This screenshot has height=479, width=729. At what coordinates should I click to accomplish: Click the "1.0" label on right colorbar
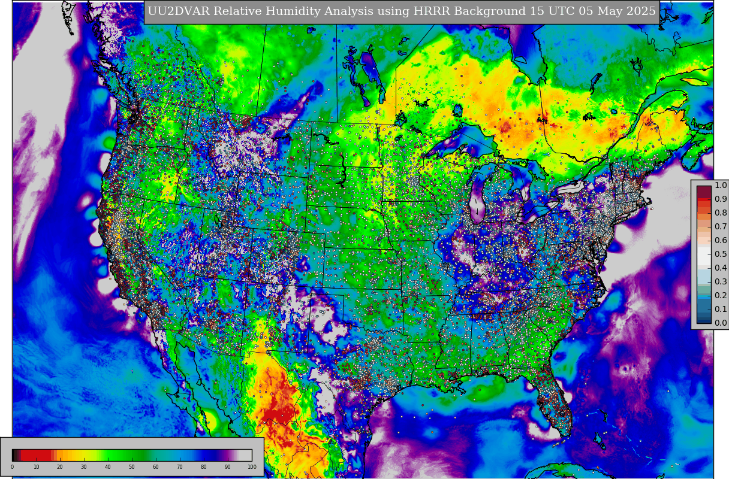click(x=721, y=185)
